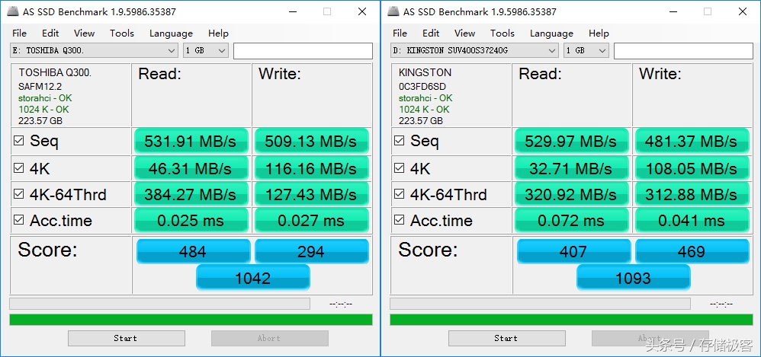Click the AS SSD app icon in right window title bar
Viewport: 761px width, 357px height.
tap(393, 11)
